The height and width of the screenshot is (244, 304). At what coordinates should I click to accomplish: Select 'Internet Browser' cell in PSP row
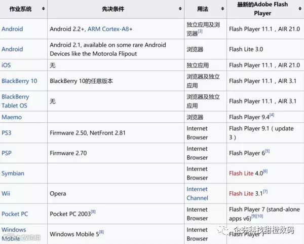tap(206, 153)
